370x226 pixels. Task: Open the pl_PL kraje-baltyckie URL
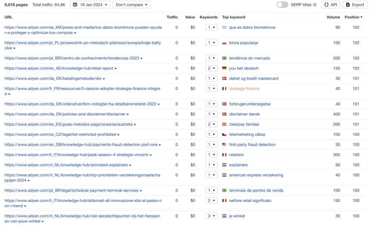83,45
